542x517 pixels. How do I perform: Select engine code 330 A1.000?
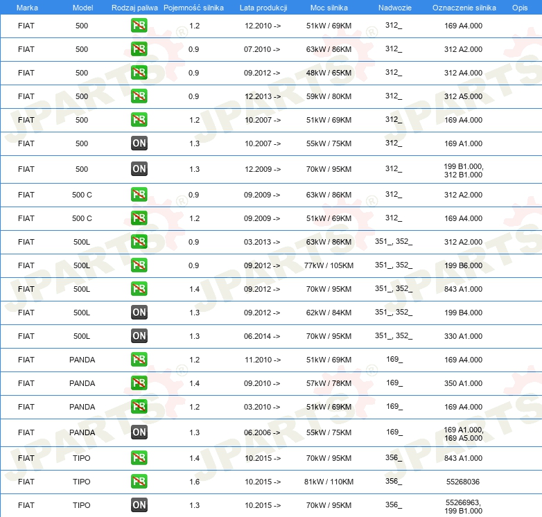(x=463, y=336)
